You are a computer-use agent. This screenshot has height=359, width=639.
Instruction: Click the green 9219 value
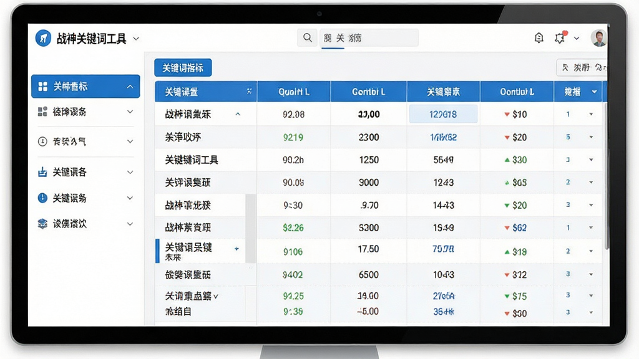point(293,137)
